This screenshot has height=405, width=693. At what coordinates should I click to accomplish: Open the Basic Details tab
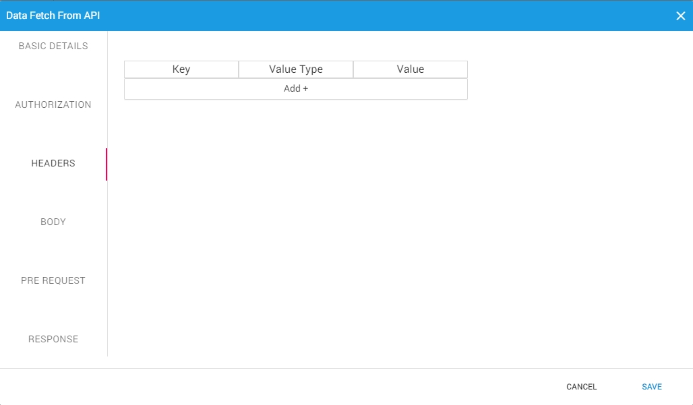[53, 46]
